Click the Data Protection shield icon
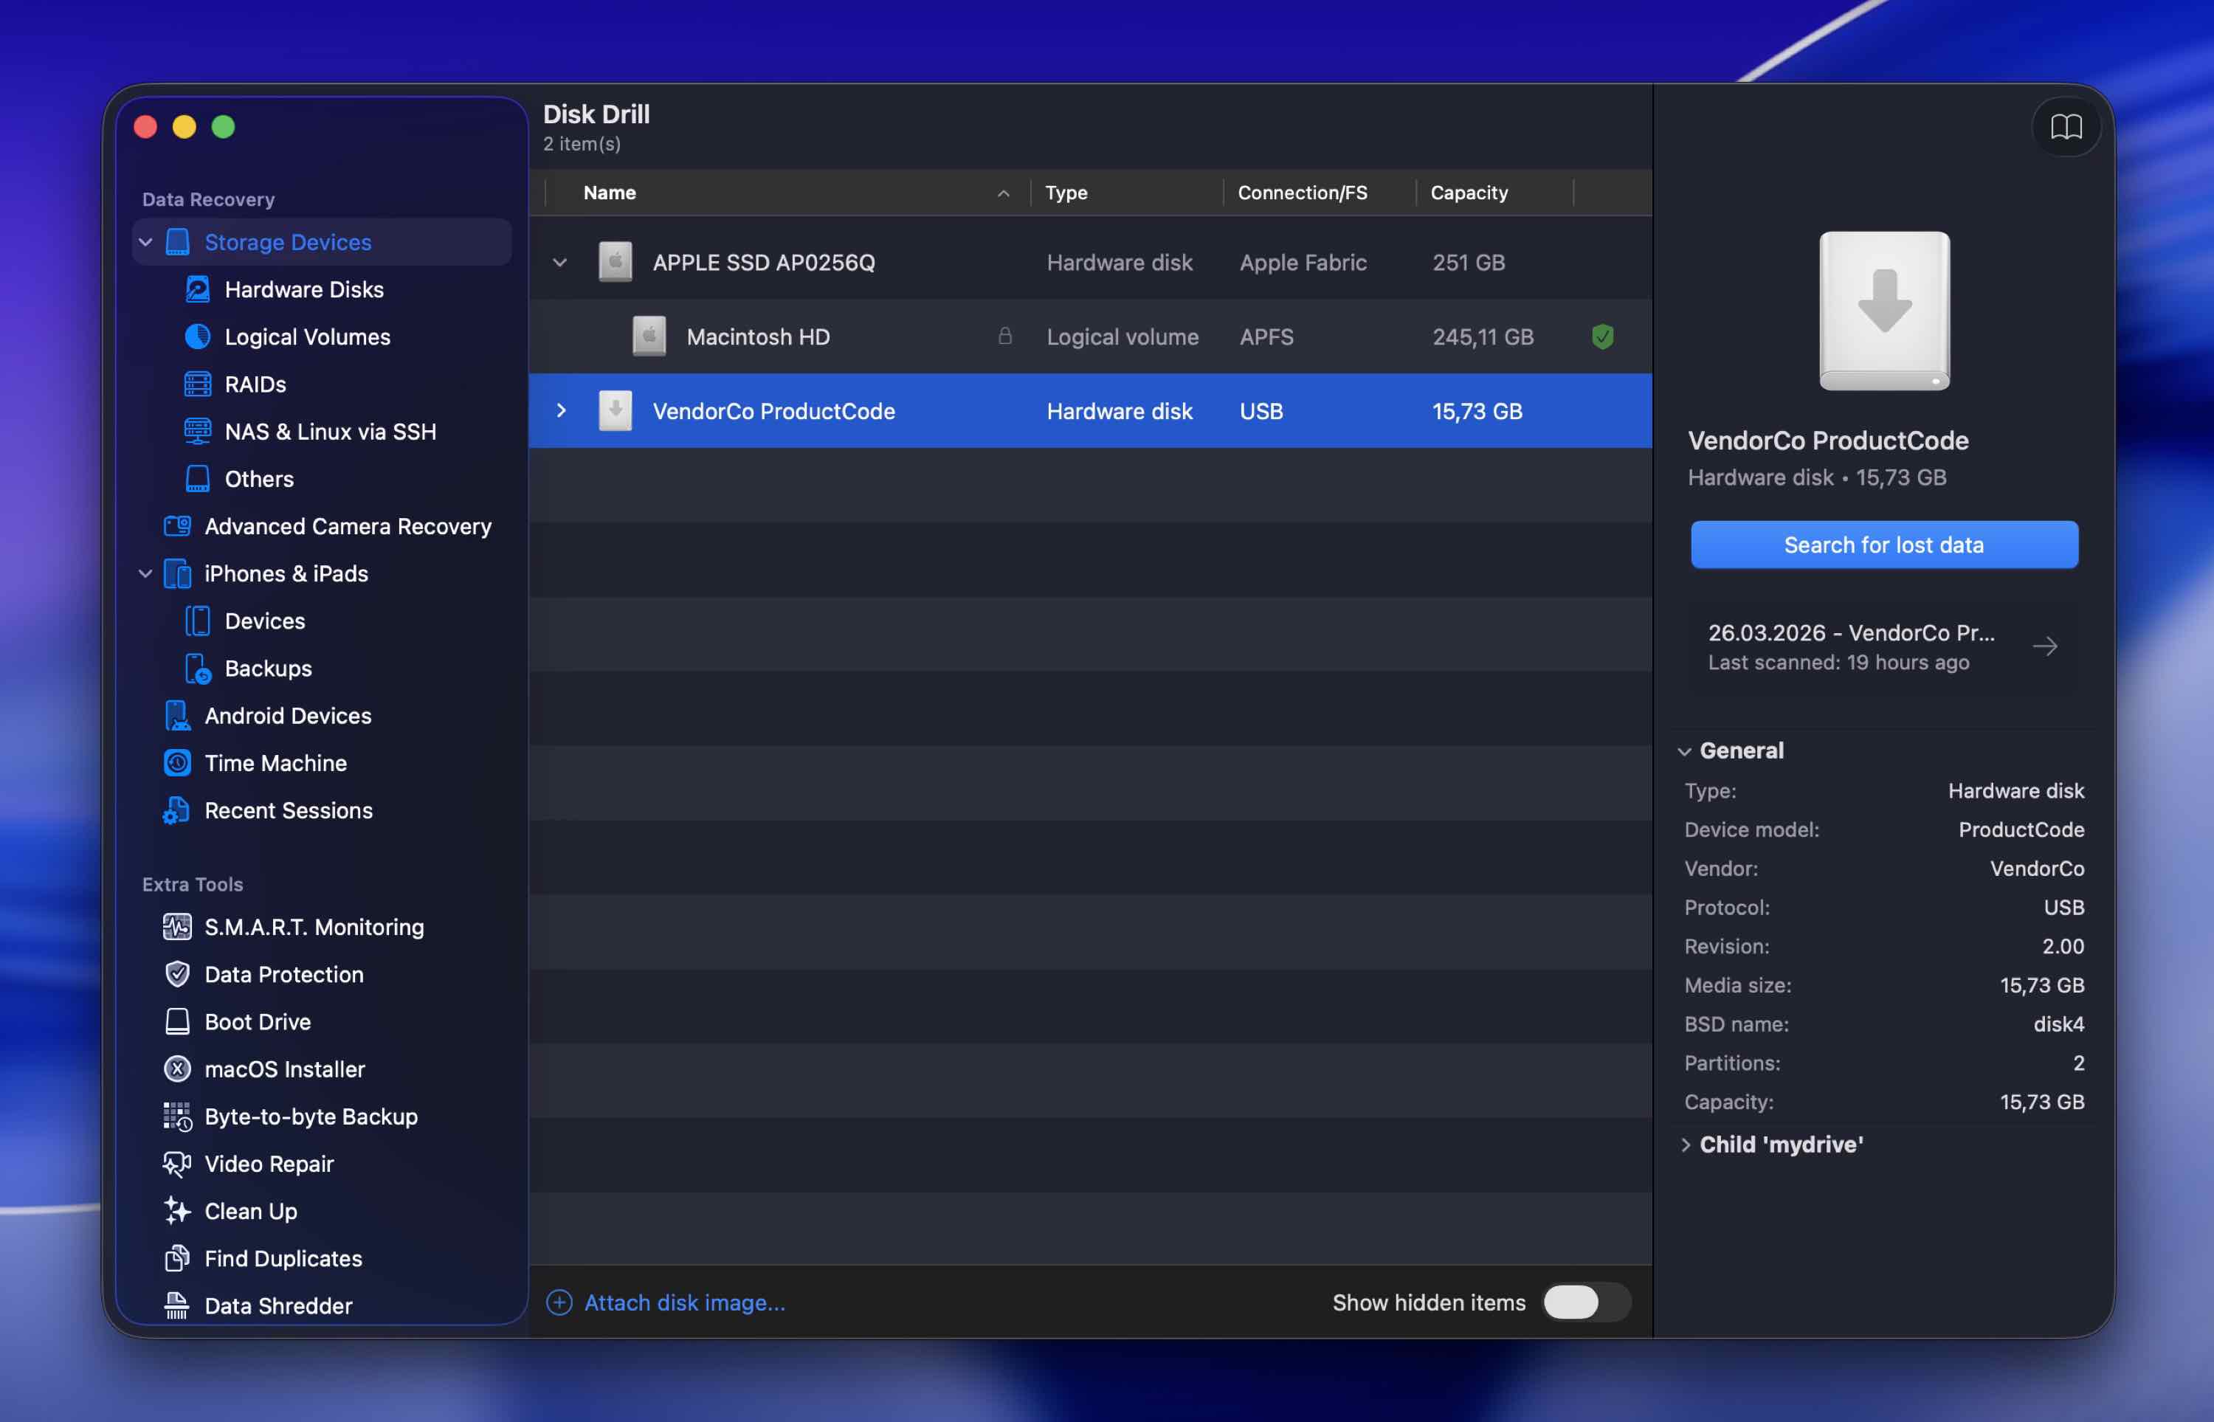This screenshot has height=1422, width=2214. 177,974
